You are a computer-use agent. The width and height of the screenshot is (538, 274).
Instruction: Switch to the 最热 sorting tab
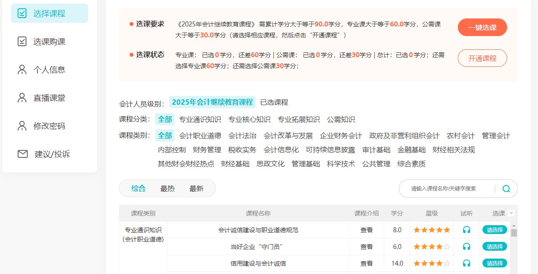(x=167, y=189)
